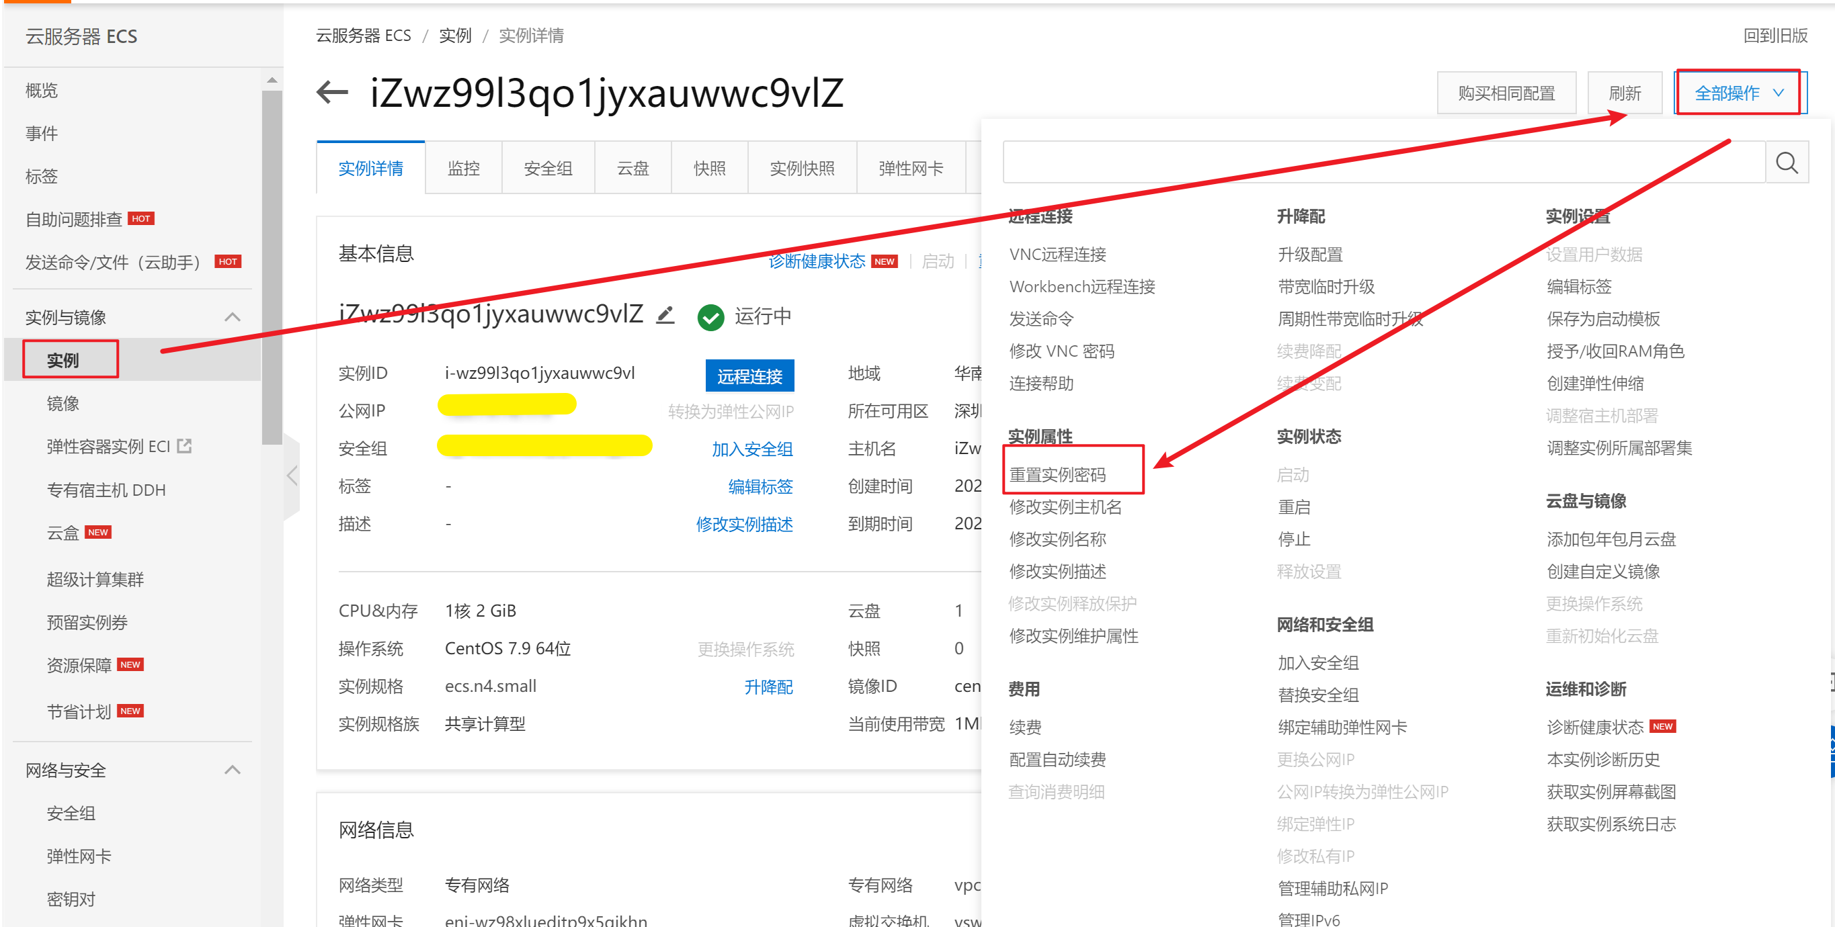Open 云盒 in the left sidebar
Screen dimensions: 1835x927
pyautogui.click(x=63, y=533)
